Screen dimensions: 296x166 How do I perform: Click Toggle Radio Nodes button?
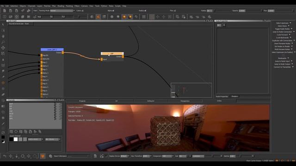pyautogui.click(x=282, y=29)
